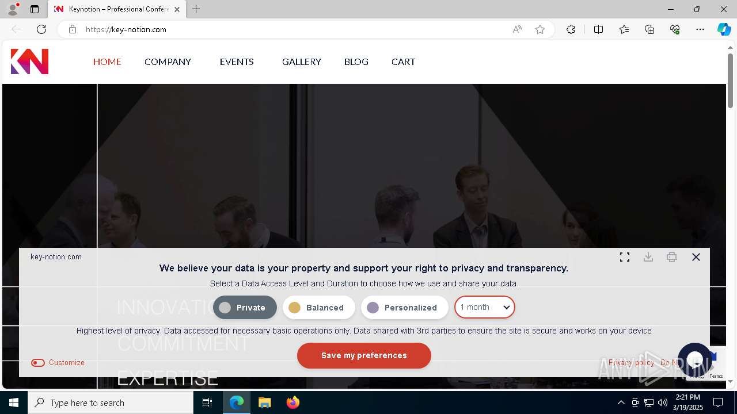Click the taskbar search box
This screenshot has height=414, width=737.
pos(111,402)
